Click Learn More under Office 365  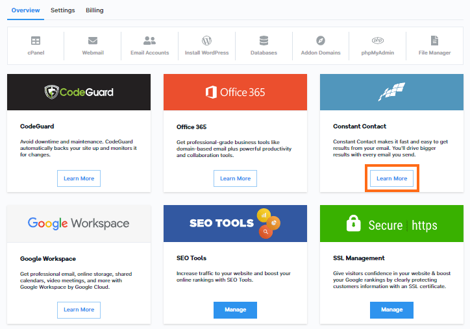point(235,178)
